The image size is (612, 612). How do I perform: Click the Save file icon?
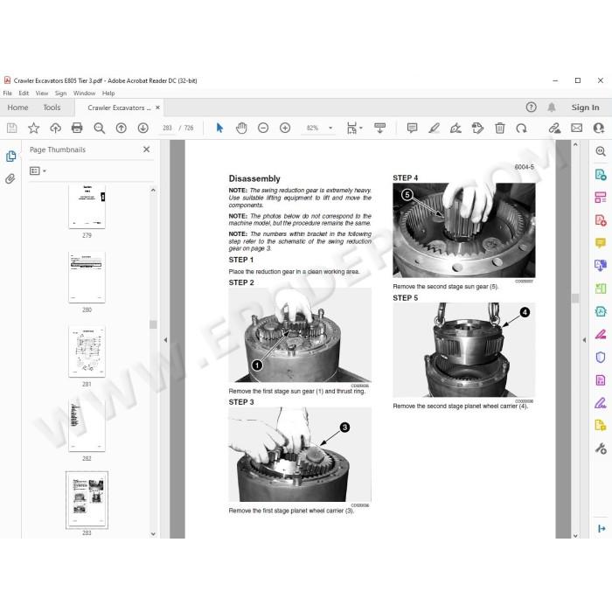11,128
